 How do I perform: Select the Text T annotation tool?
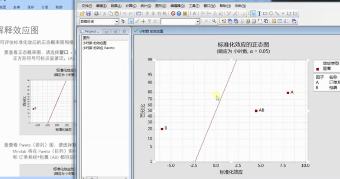[x=259, y=13]
